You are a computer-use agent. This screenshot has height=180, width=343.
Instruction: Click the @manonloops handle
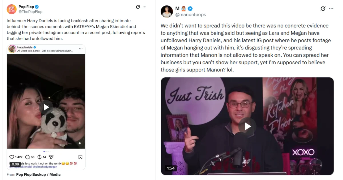tap(190, 15)
